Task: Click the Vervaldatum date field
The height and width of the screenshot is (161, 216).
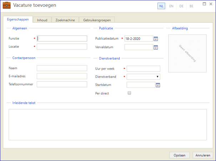Action: (139, 47)
